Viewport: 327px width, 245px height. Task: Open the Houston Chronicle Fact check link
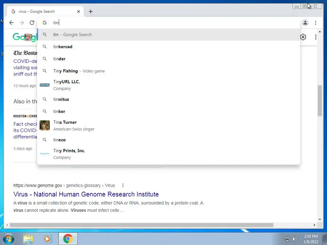(x=25, y=130)
